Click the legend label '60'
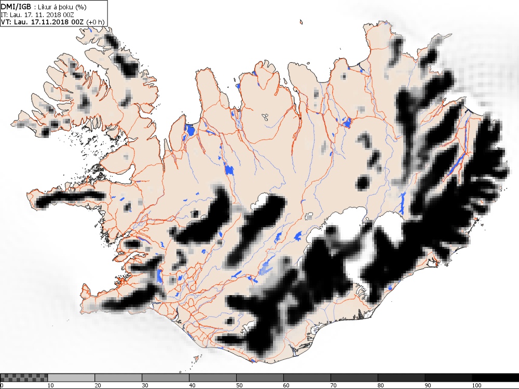519x389 pixels. point(286,385)
